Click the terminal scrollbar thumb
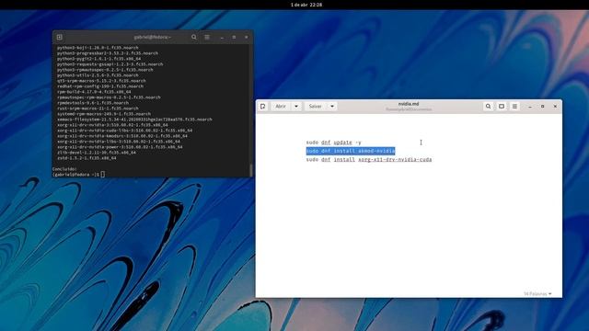Screen dimensions: 589x331 251,169
